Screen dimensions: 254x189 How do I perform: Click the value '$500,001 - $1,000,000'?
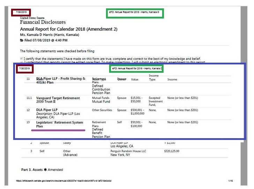[x=137, y=112]
